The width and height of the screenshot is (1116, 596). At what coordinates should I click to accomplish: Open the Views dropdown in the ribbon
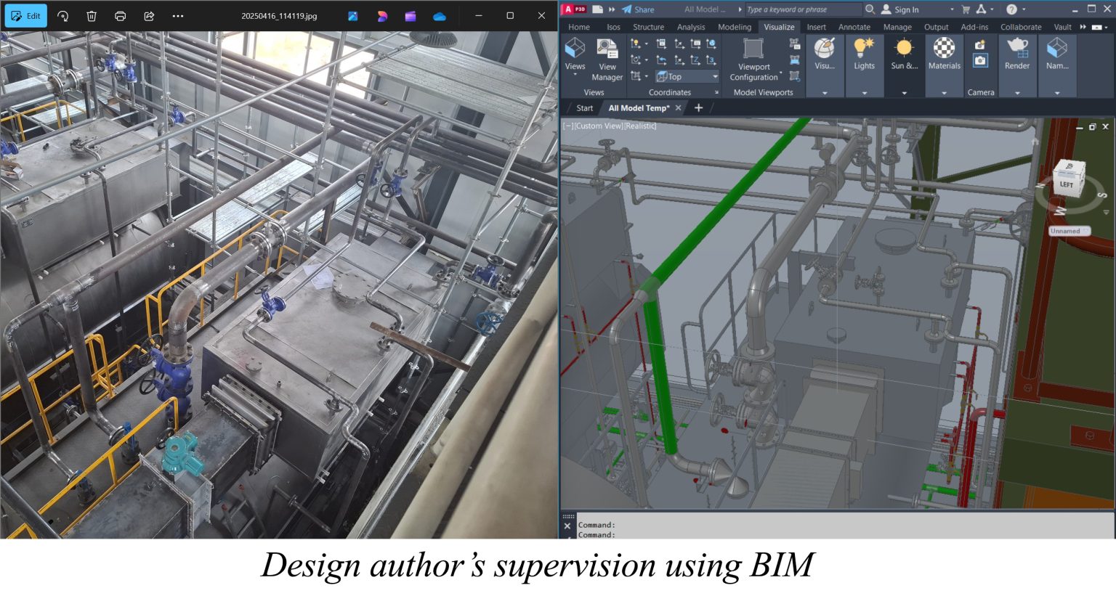[x=575, y=57]
